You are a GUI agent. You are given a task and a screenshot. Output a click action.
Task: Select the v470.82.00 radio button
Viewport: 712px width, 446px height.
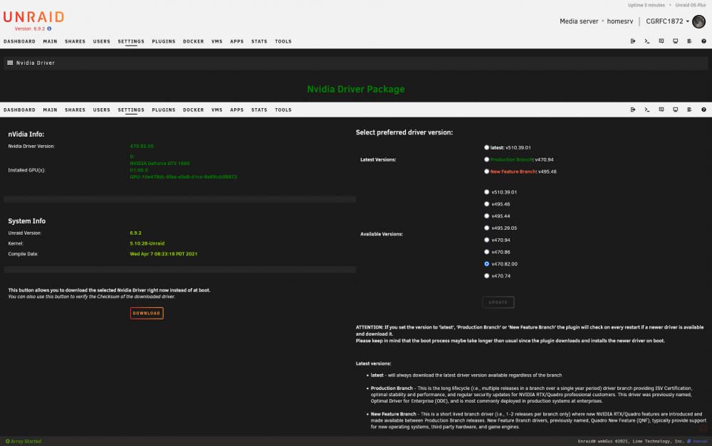(486, 264)
